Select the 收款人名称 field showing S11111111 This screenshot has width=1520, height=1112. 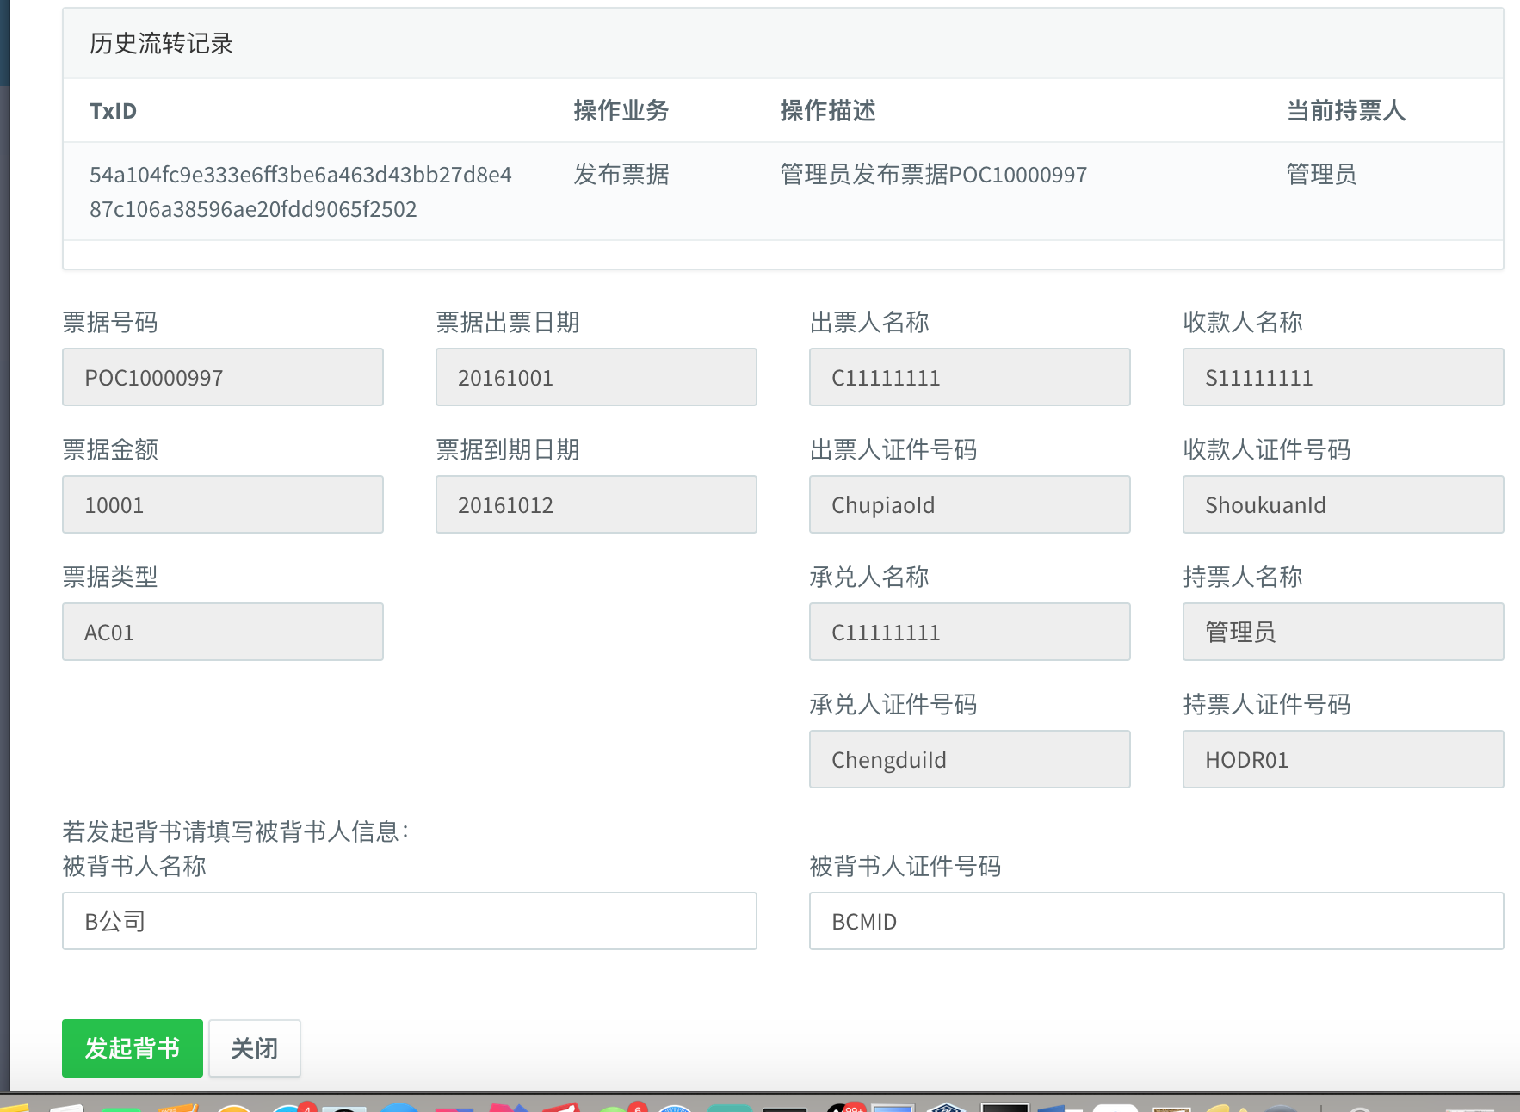coord(1343,377)
